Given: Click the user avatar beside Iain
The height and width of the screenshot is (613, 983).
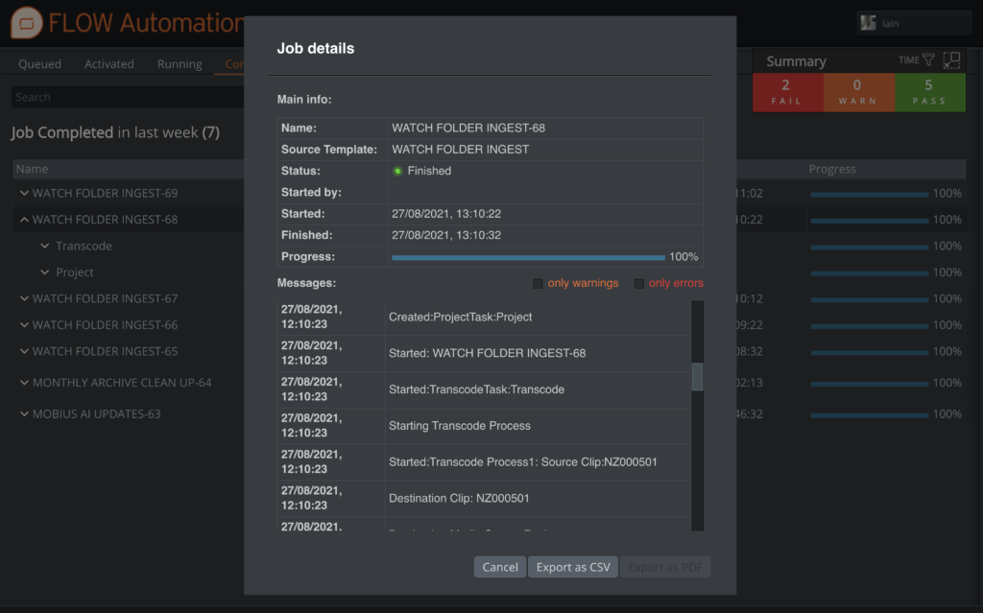Looking at the screenshot, I should (868, 23).
